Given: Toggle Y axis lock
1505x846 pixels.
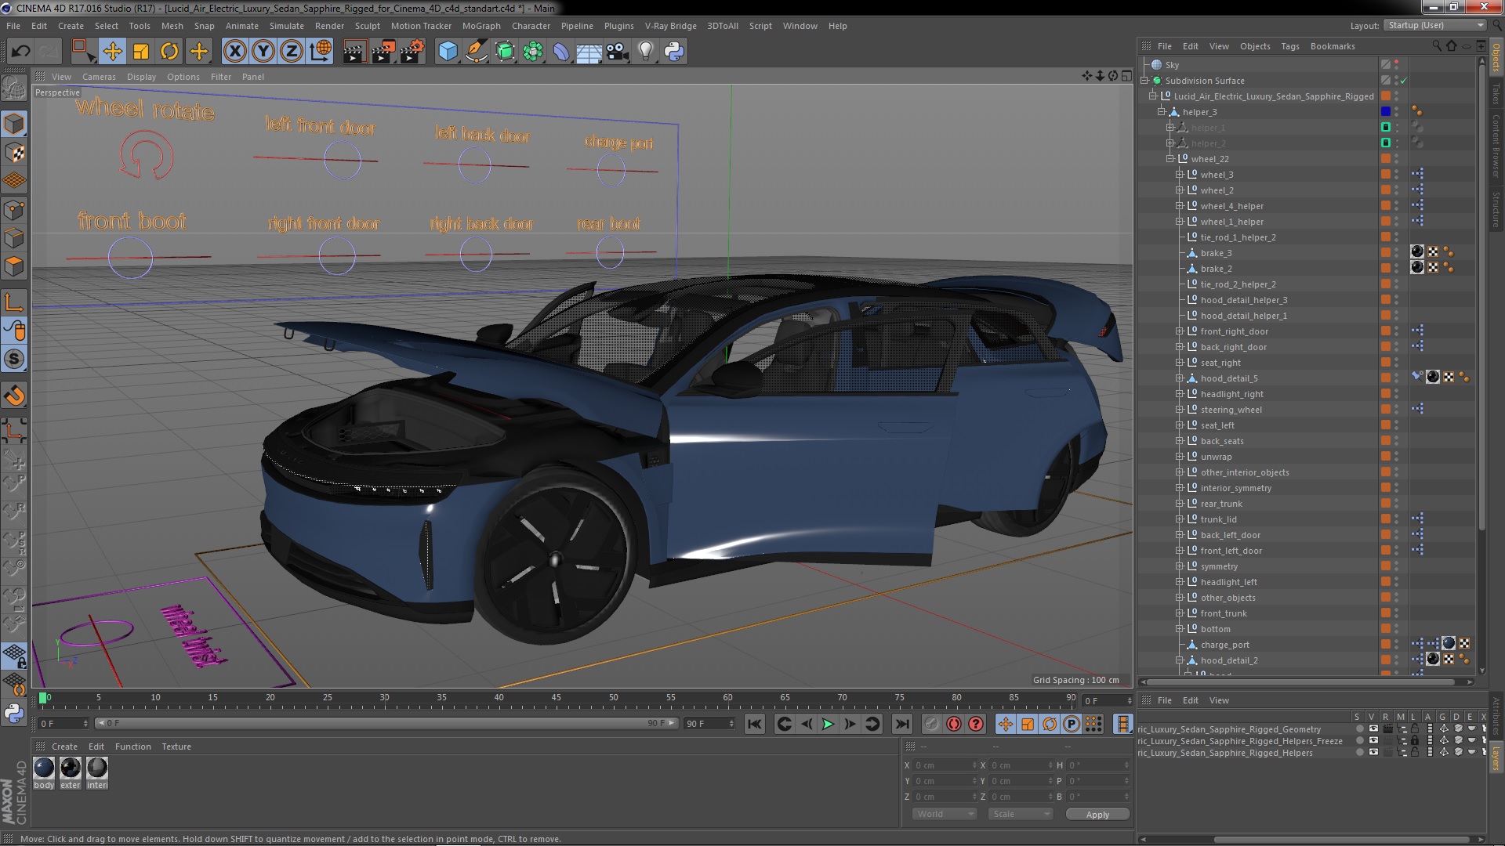Looking at the screenshot, I should tap(263, 52).
